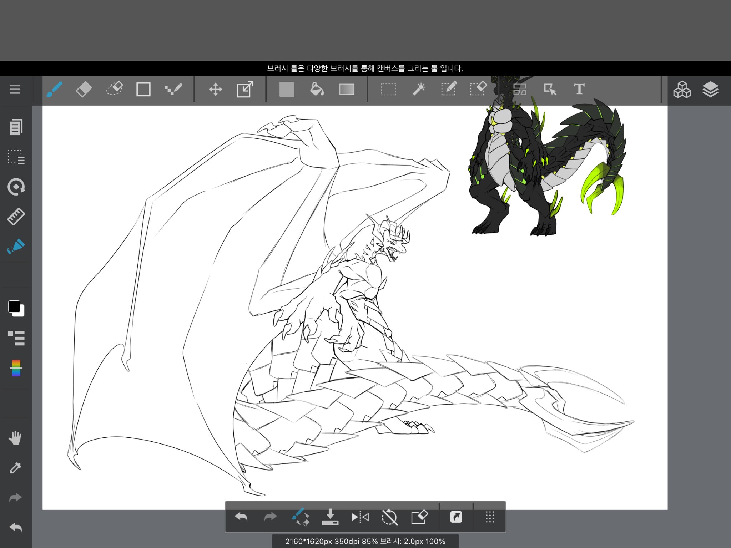The height and width of the screenshot is (548, 731).
Task: Open the hamburger main menu
Action: click(x=15, y=89)
